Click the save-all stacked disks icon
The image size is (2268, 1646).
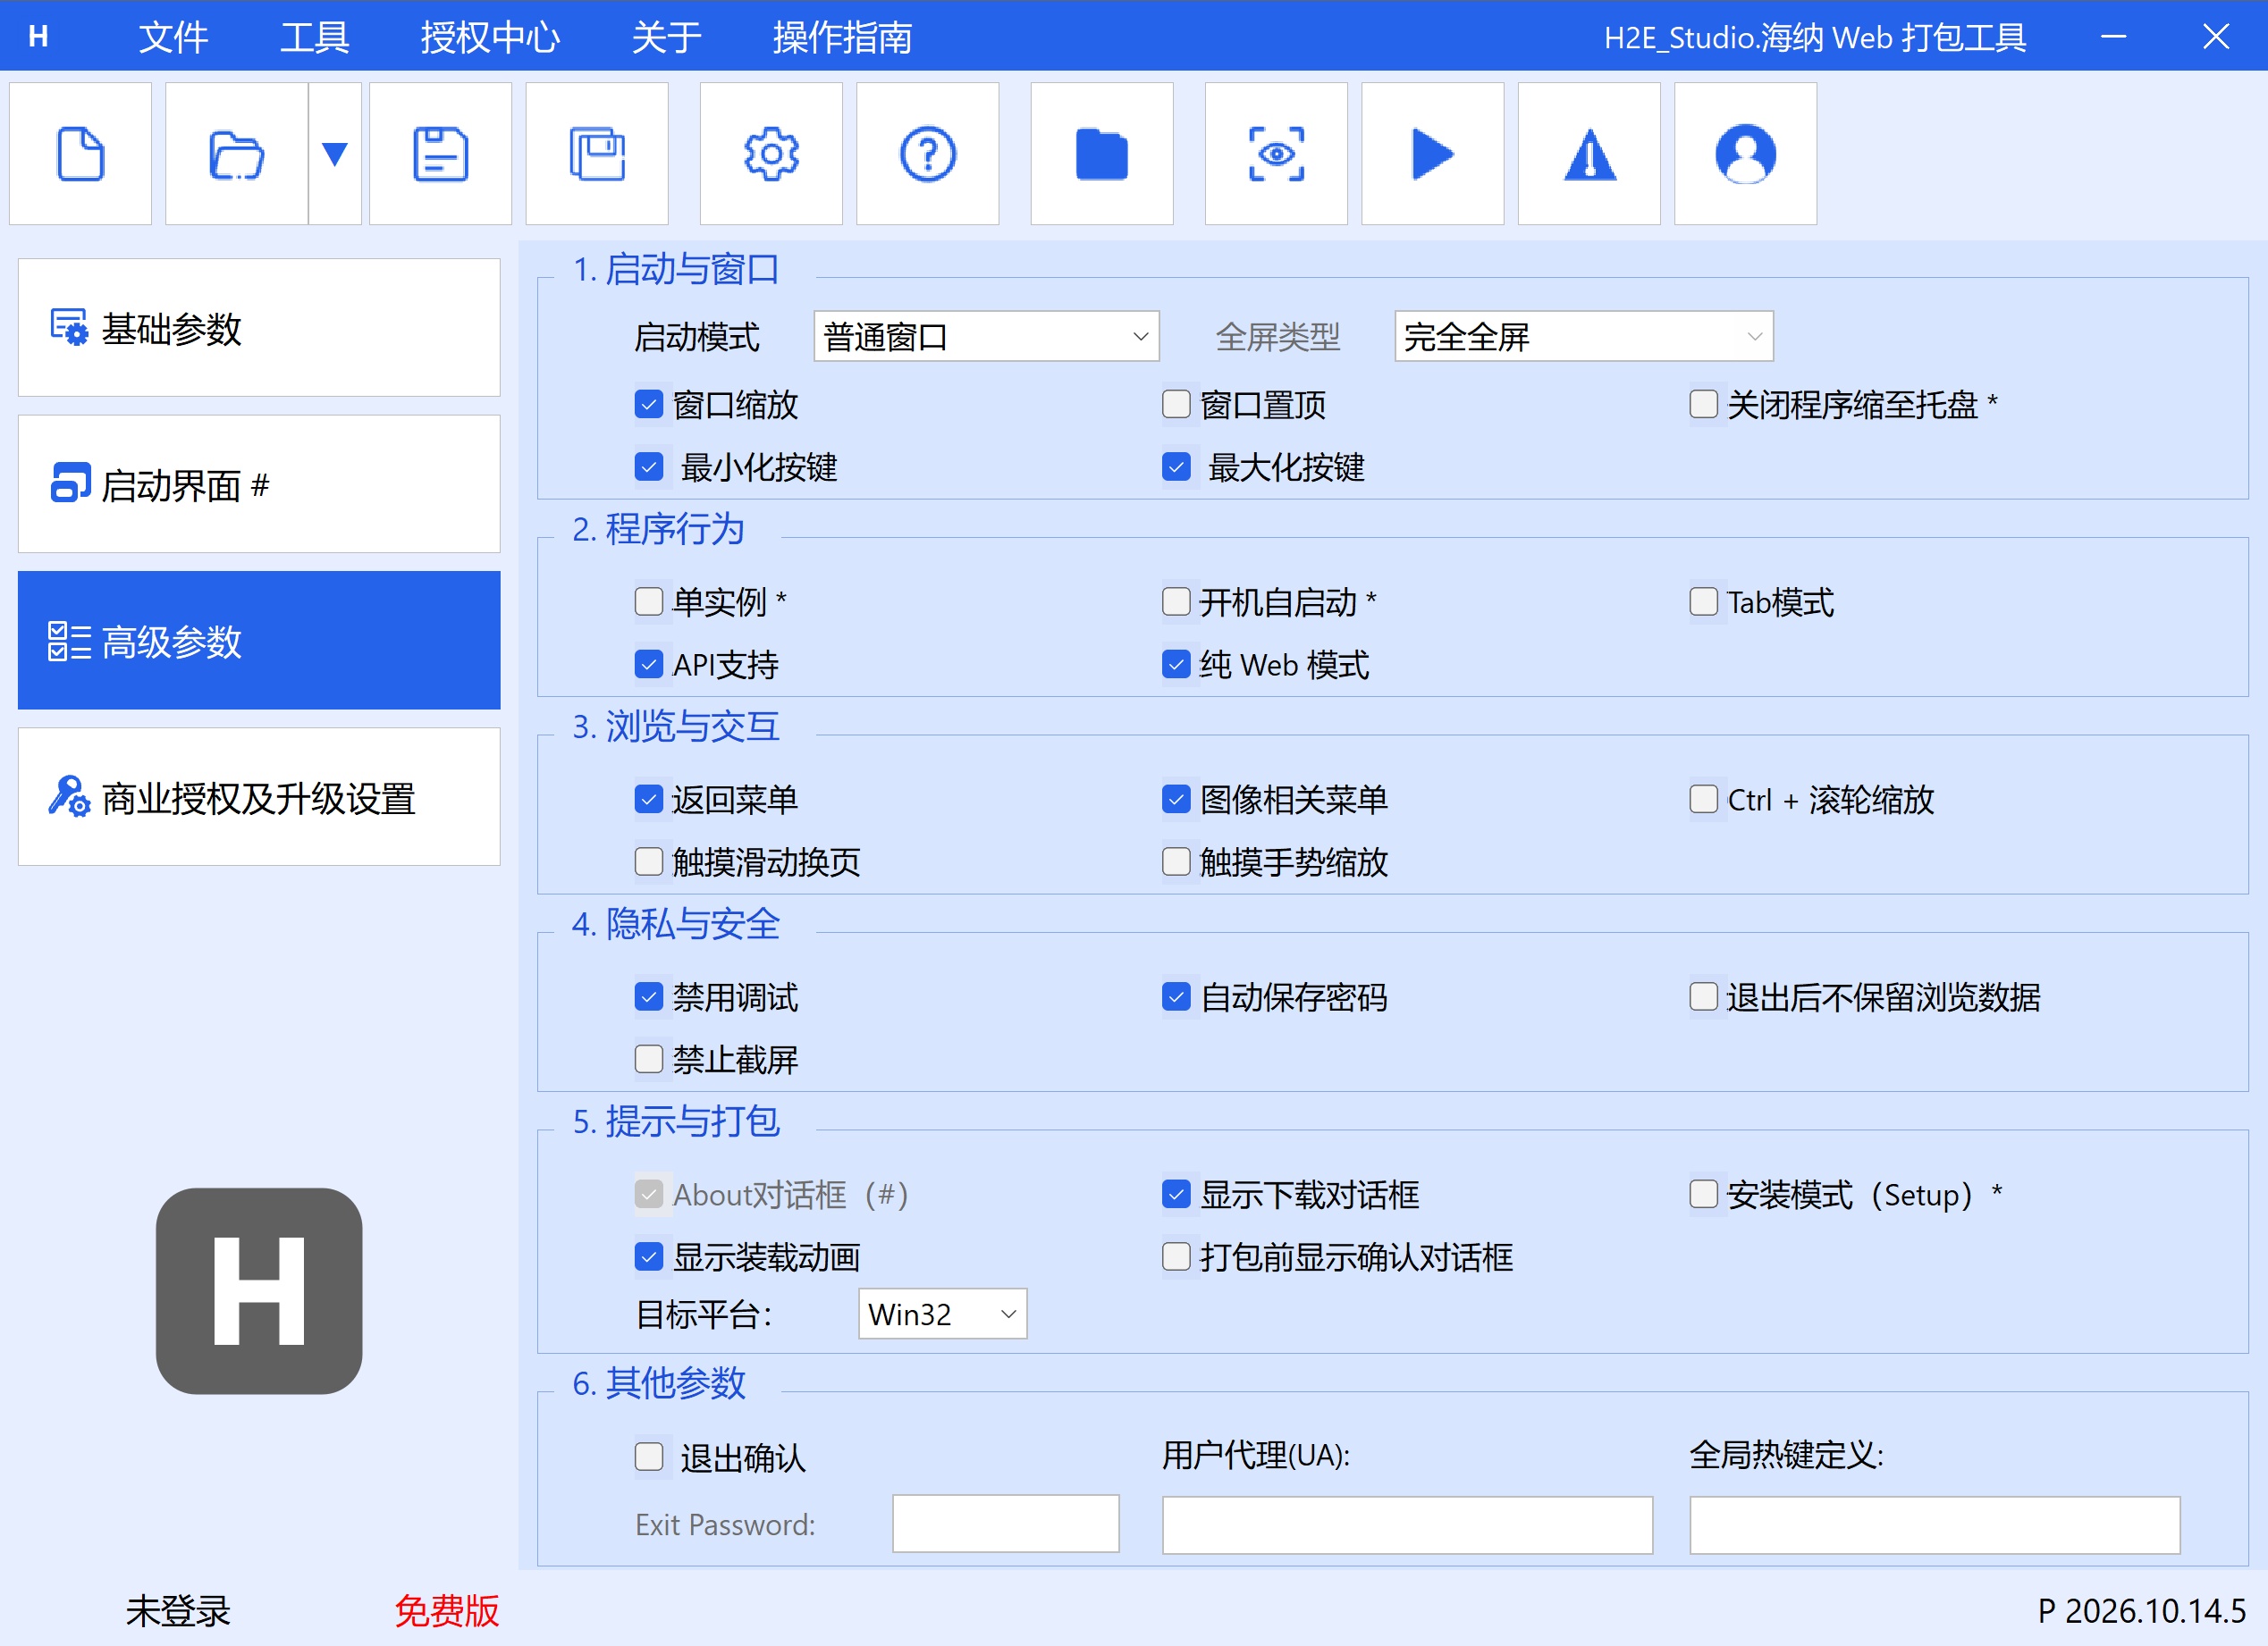(597, 154)
